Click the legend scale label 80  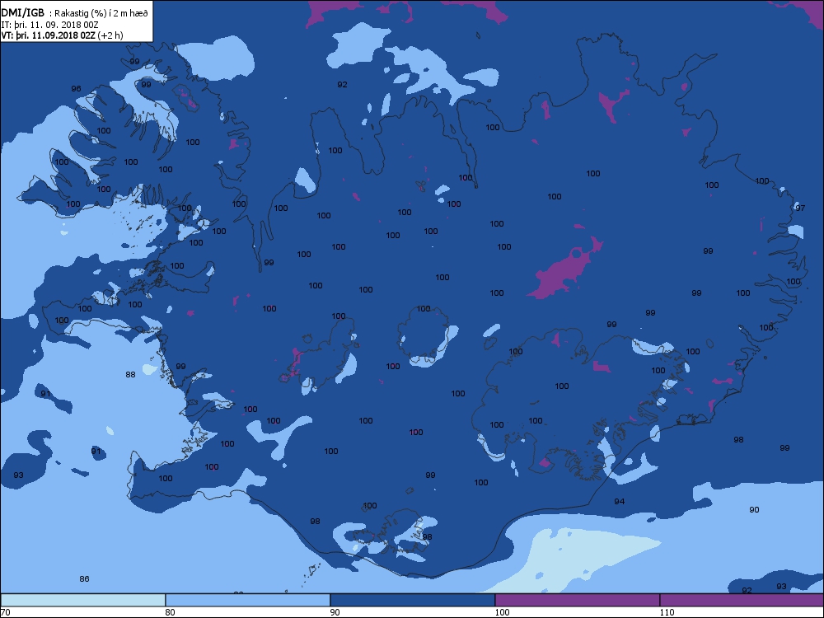(170, 612)
